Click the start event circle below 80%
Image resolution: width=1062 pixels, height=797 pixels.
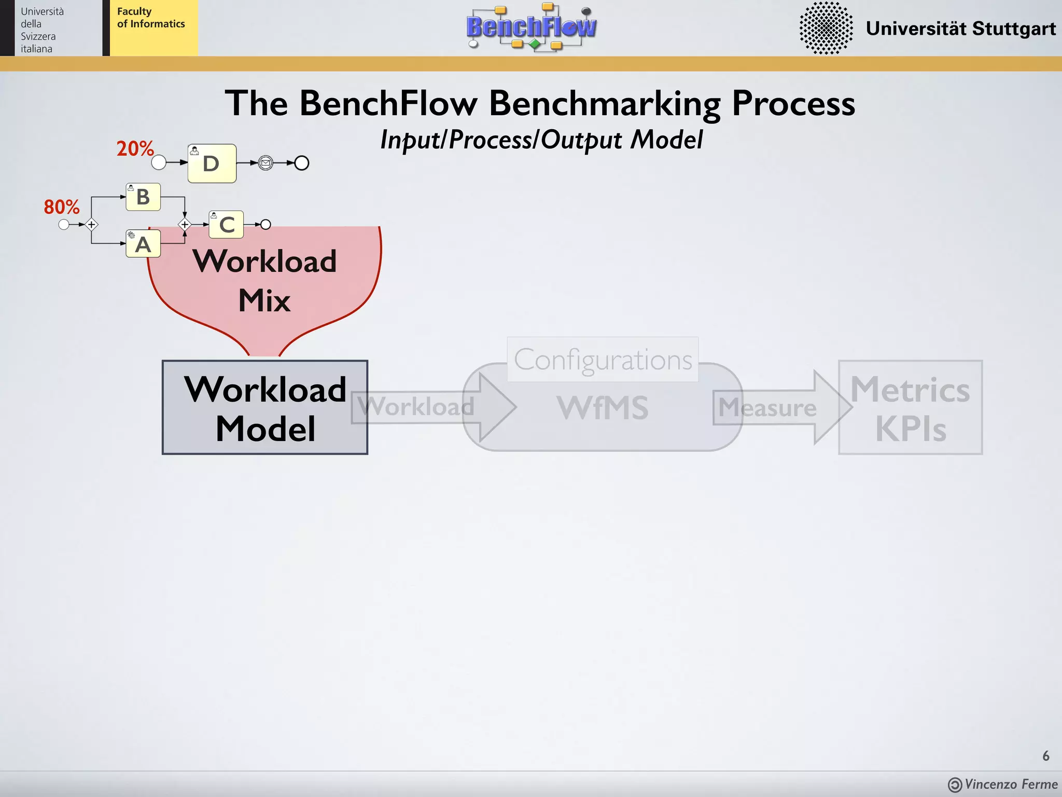64,225
